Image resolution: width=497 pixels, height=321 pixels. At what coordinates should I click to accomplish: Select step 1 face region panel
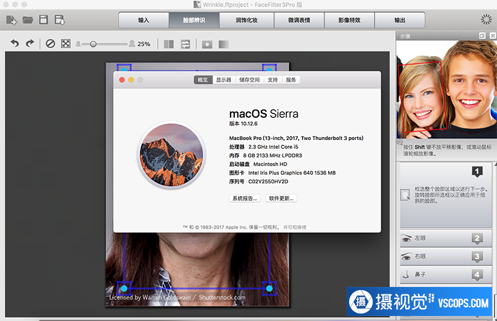(445, 195)
